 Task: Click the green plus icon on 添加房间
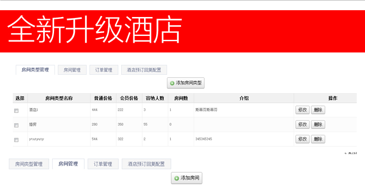click(x=177, y=178)
